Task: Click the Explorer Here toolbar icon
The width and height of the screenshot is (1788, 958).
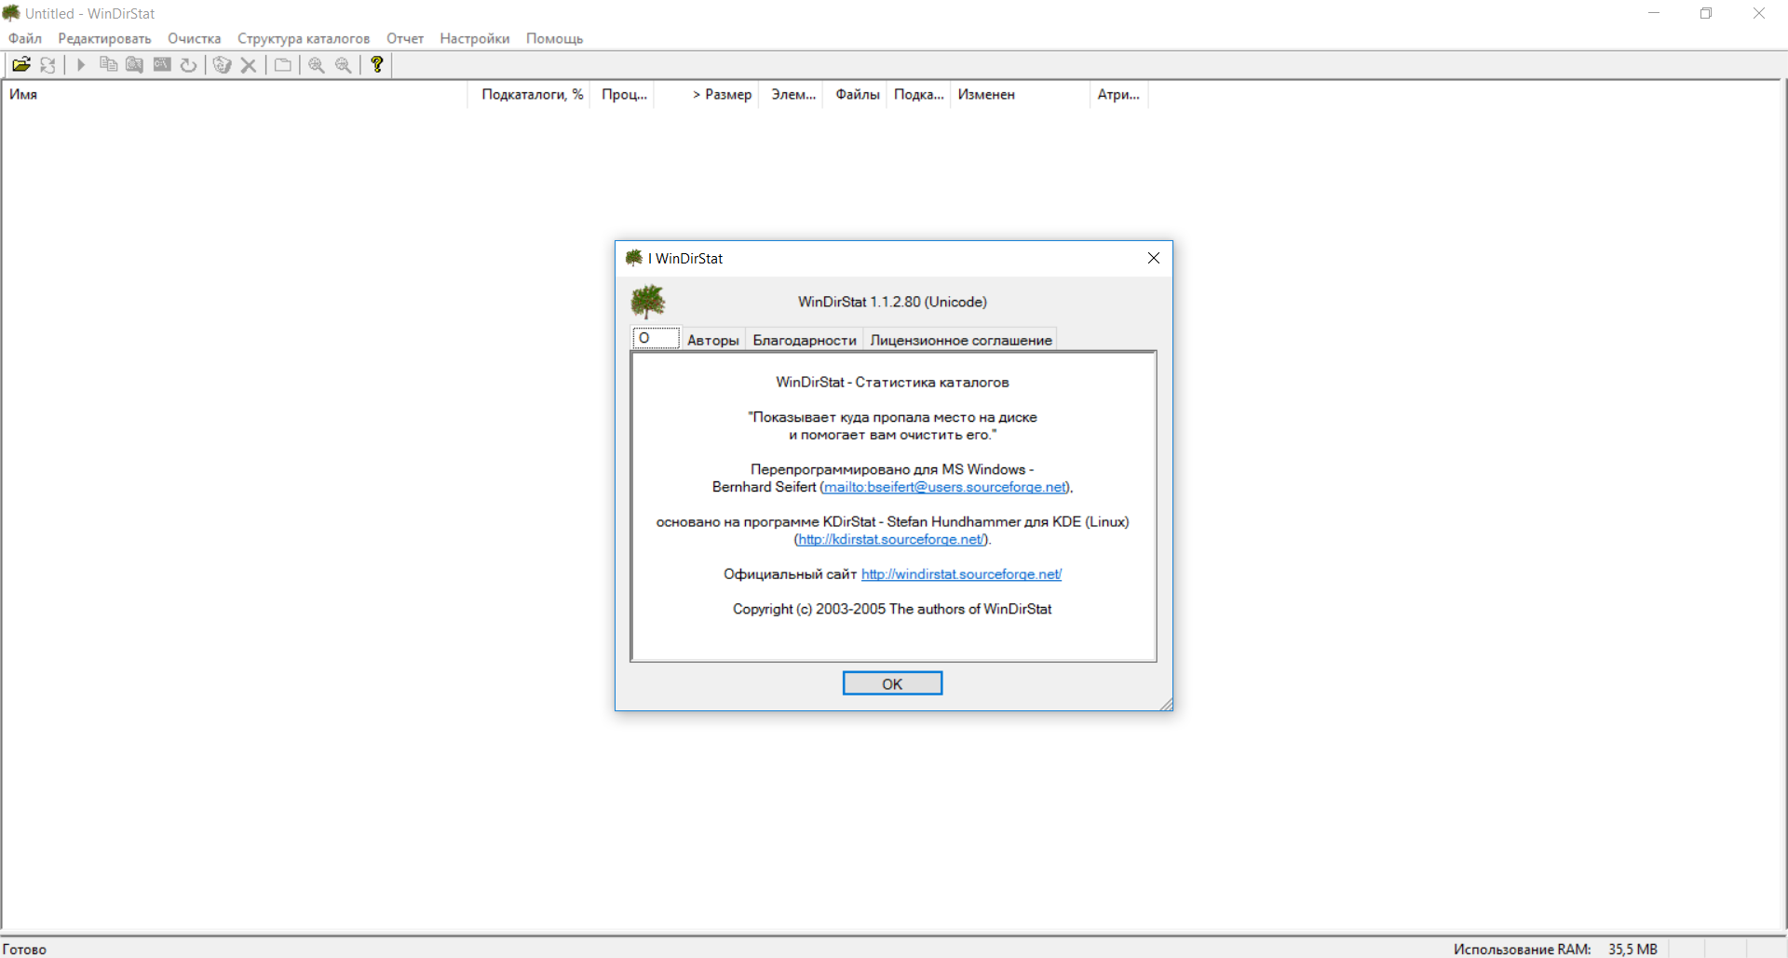Action: pyautogui.click(x=135, y=64)
